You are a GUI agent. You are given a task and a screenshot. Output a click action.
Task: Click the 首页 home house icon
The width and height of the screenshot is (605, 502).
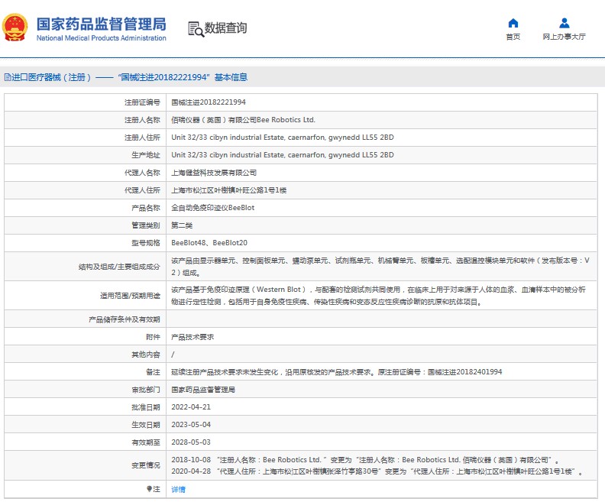coord(513,23)
